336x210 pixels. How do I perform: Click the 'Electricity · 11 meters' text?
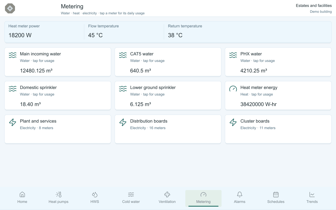click(258, 128)
